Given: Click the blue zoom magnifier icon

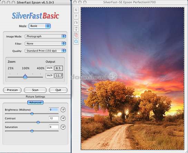Looking at the screenshot, I should click(76, 42).
